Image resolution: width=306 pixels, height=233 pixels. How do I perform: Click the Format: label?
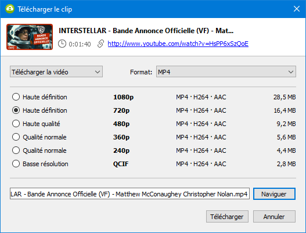[141, 72]
